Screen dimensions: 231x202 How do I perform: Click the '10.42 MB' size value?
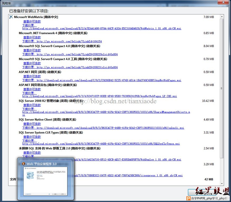point(208,101)
